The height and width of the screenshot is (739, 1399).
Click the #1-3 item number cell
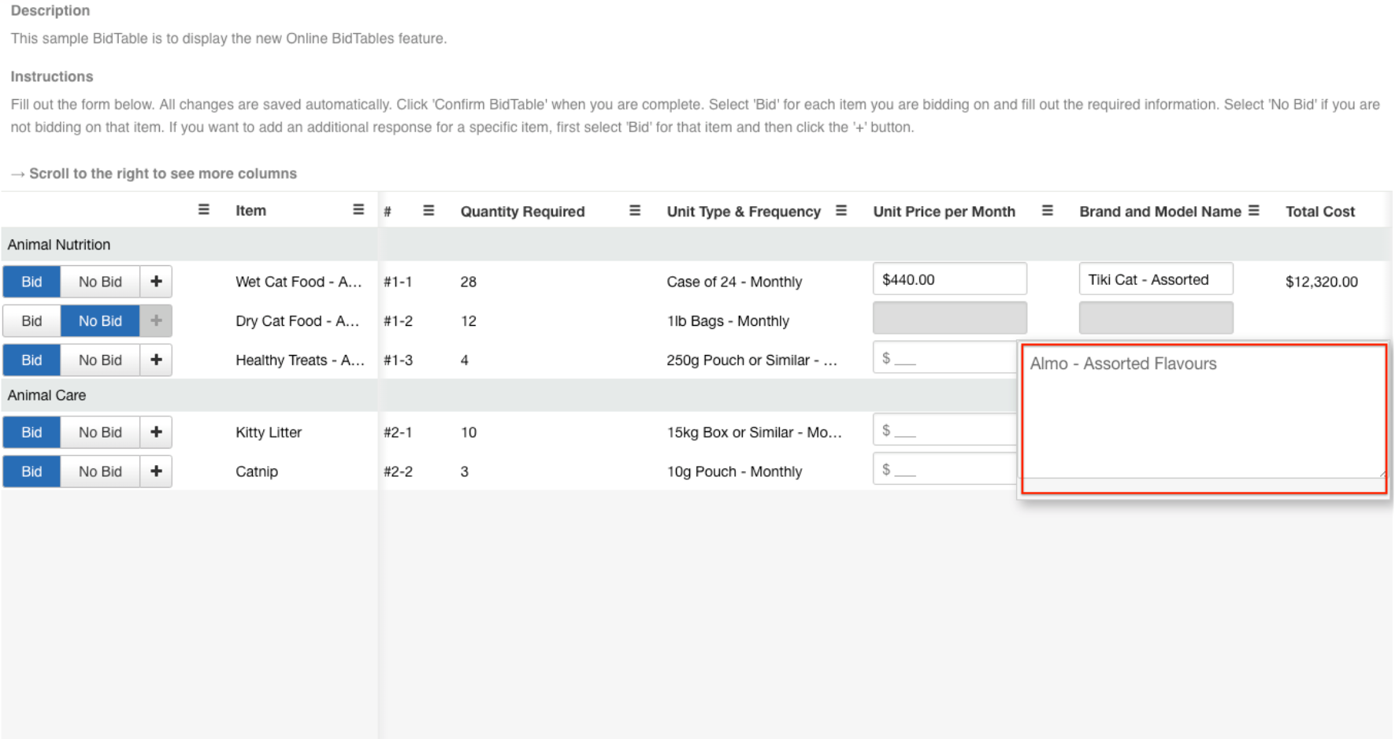[398, 360]
